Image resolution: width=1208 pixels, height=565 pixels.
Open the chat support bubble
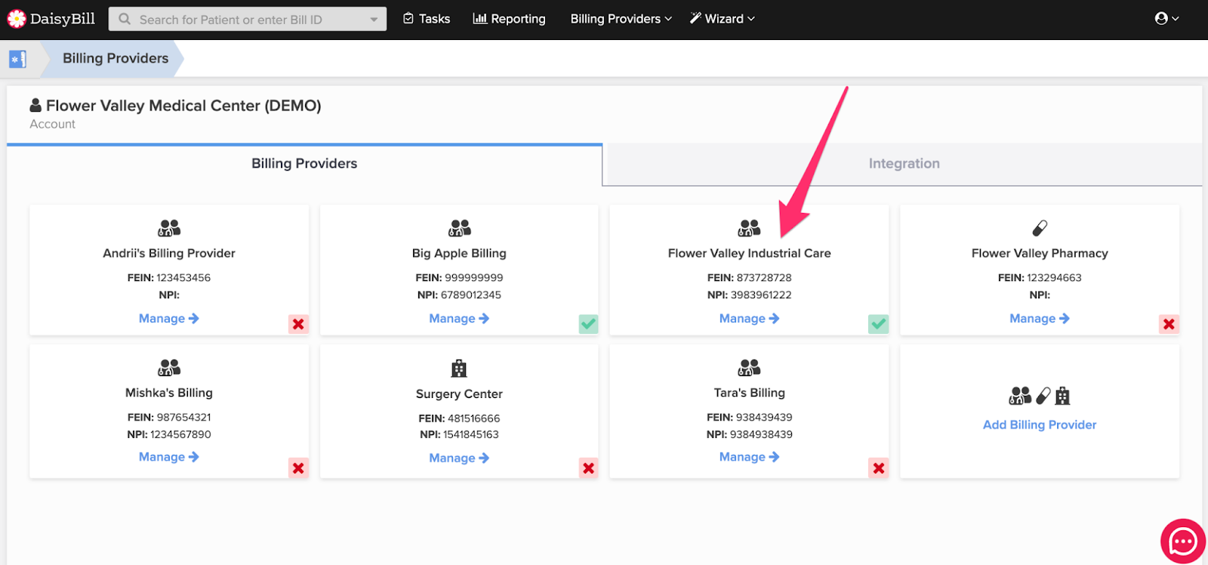pos(1182,541)
